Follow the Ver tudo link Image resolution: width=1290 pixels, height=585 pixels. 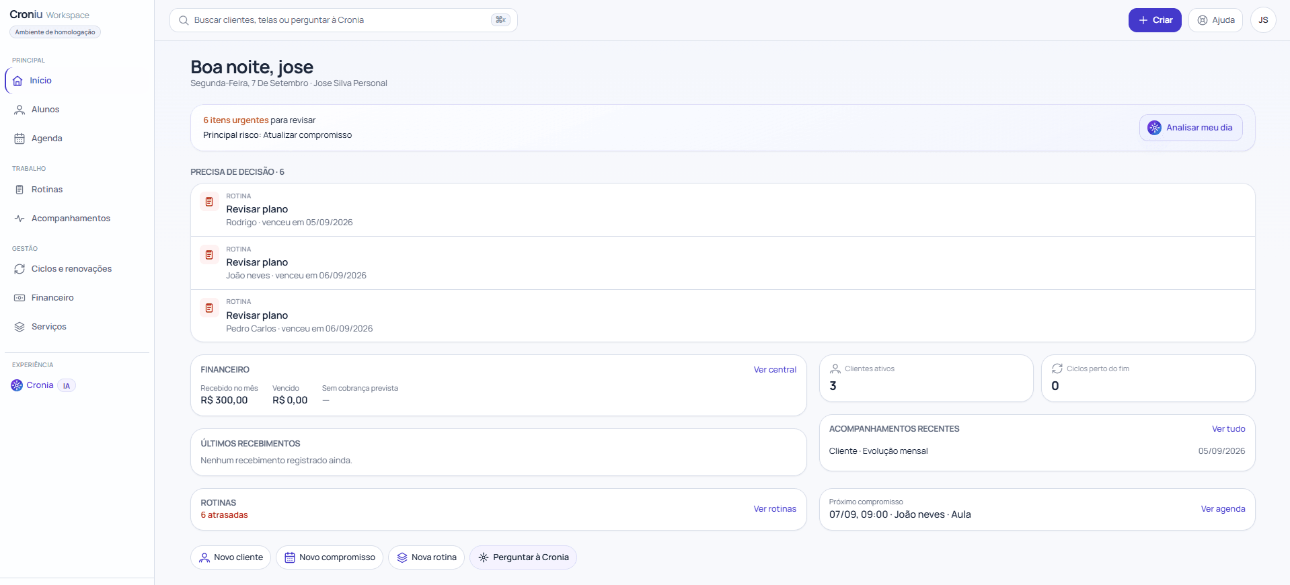[1228, 429]
